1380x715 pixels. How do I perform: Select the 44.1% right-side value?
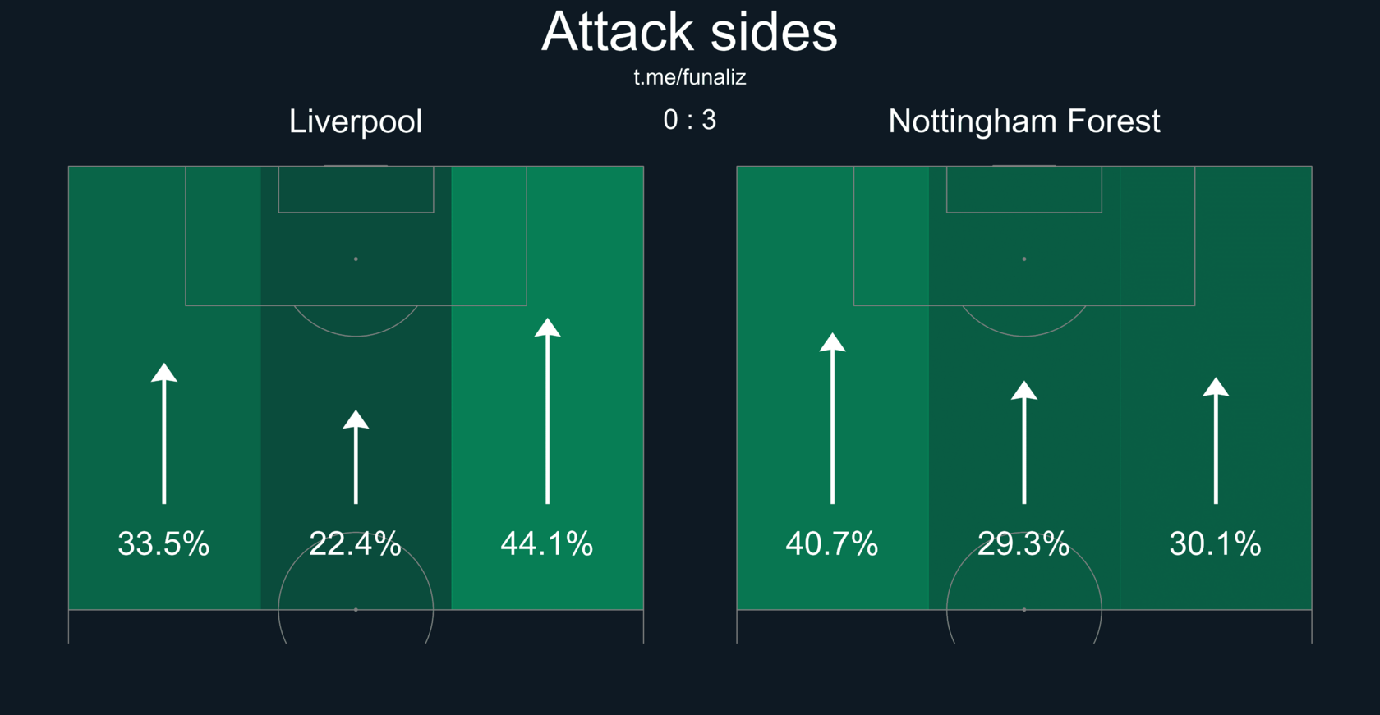(547, 544)
